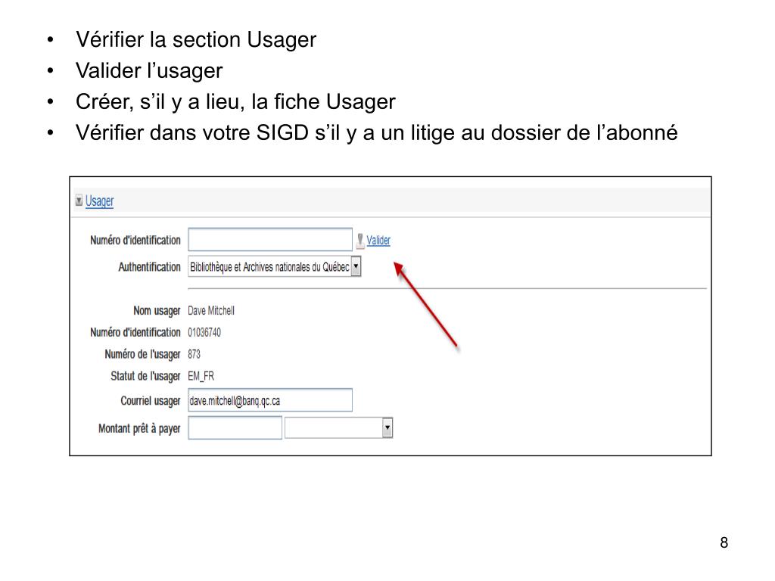Click the stamp icon beside Valider

pyautogui.click(x=360, y=241)
